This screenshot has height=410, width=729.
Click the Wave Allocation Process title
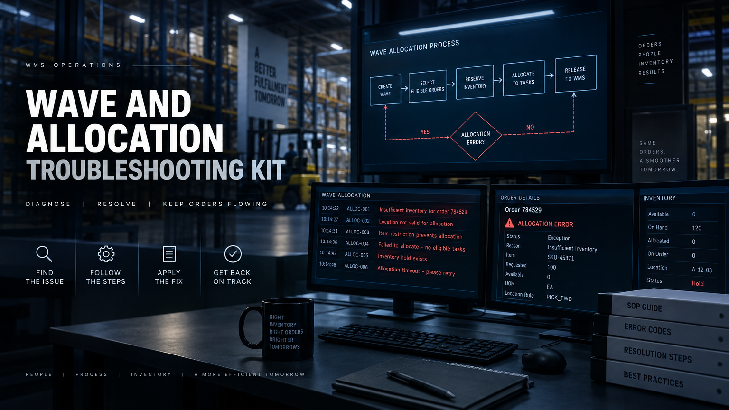[415, 48]
